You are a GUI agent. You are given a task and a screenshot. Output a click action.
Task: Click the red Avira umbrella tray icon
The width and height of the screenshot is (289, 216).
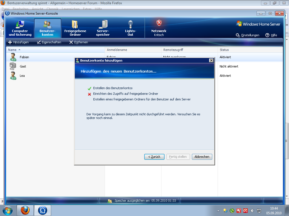246,211
